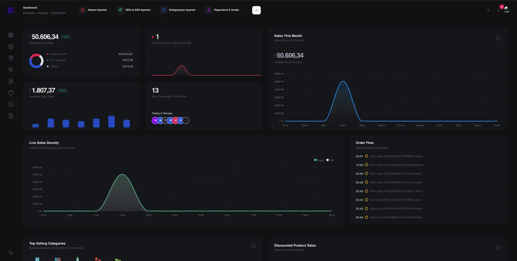Click the purple B hero avatar

click(155, 120)
